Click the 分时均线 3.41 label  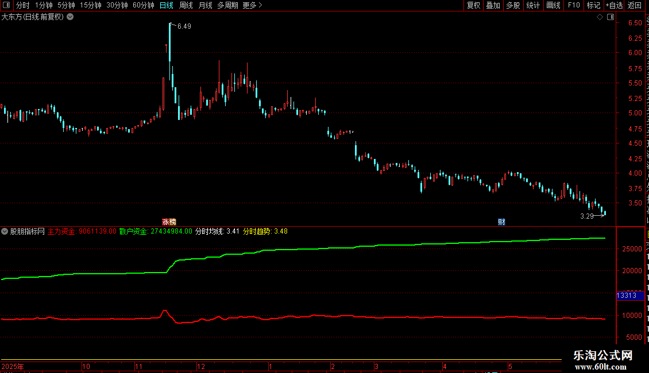coord(217,232)
